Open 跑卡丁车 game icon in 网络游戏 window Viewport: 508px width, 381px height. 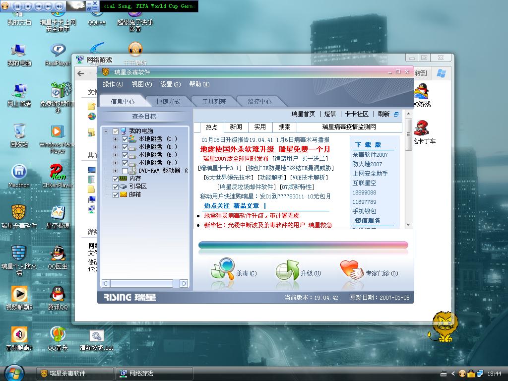point(422,127)
